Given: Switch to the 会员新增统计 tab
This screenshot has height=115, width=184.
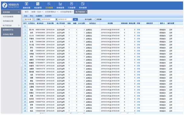Looking at the screenshot, I should [51, 12].
